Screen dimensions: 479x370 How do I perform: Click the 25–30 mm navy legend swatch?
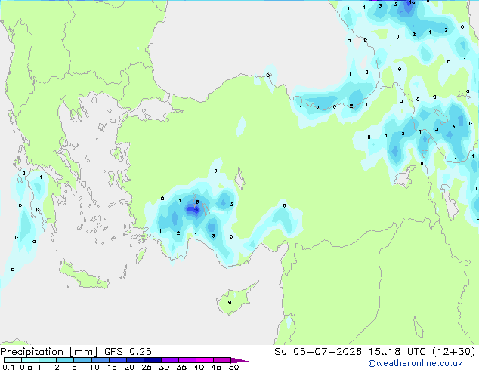[153, 360]
